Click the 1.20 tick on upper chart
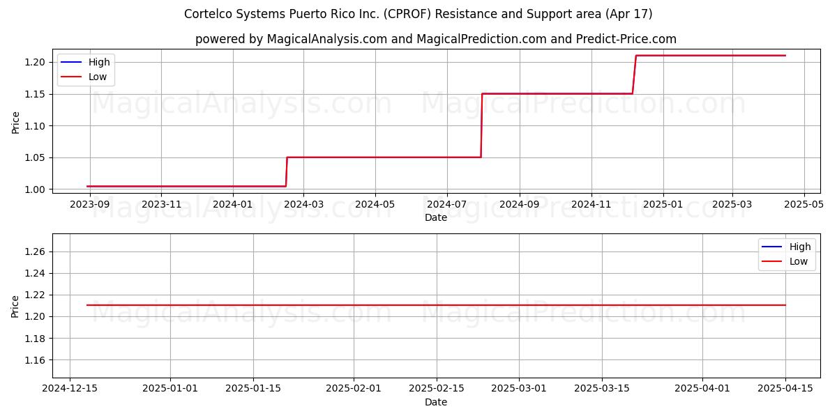 click(36, 62)
